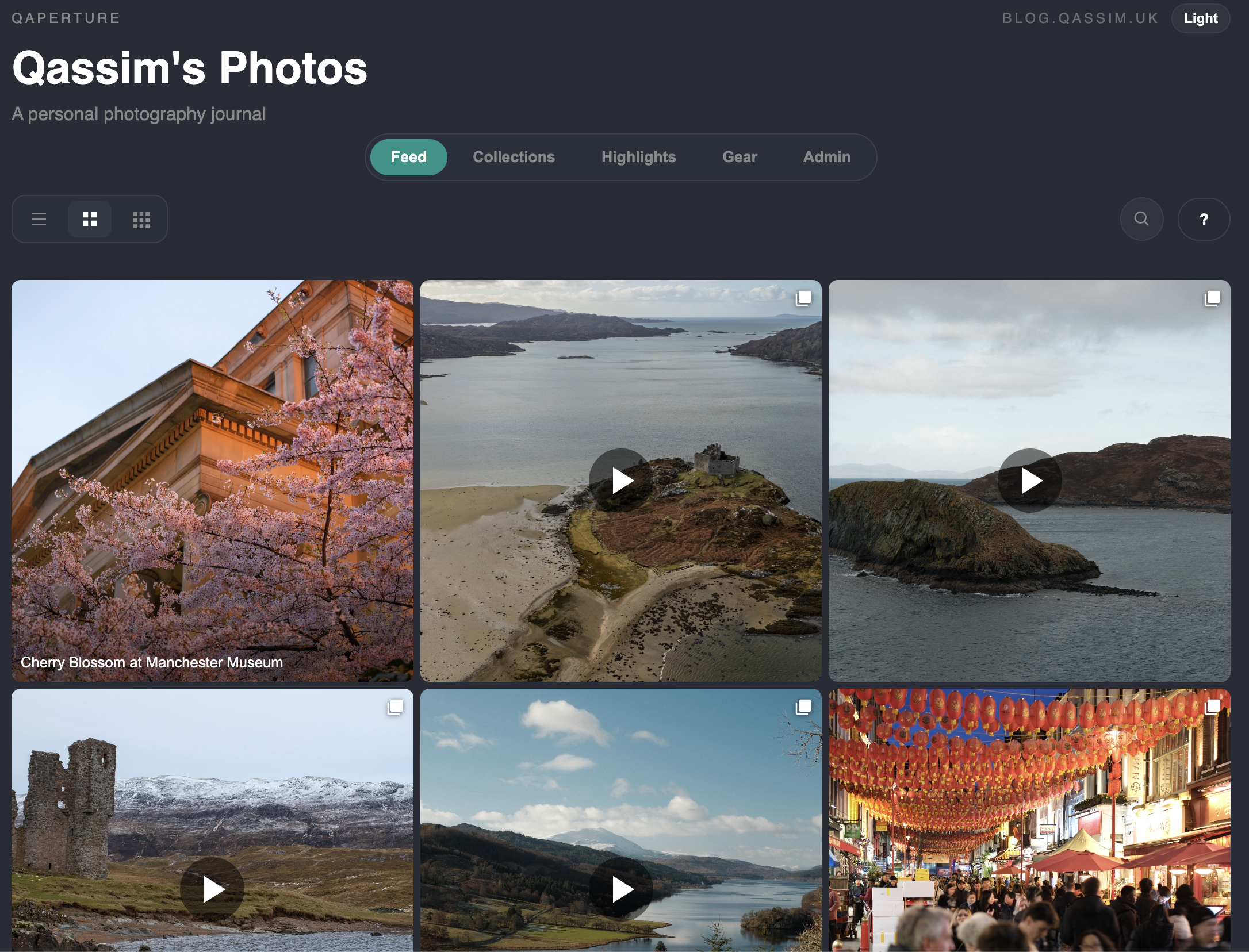
Task: Play the rocky island sea video
Action: tap(1029, 481)
